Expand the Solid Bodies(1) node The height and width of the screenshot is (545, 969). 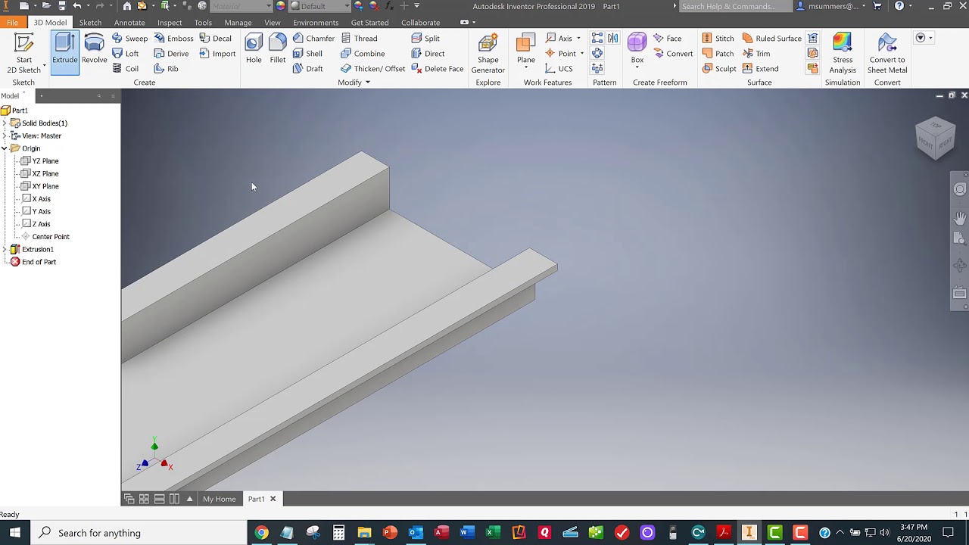click(x=5, y=123)
